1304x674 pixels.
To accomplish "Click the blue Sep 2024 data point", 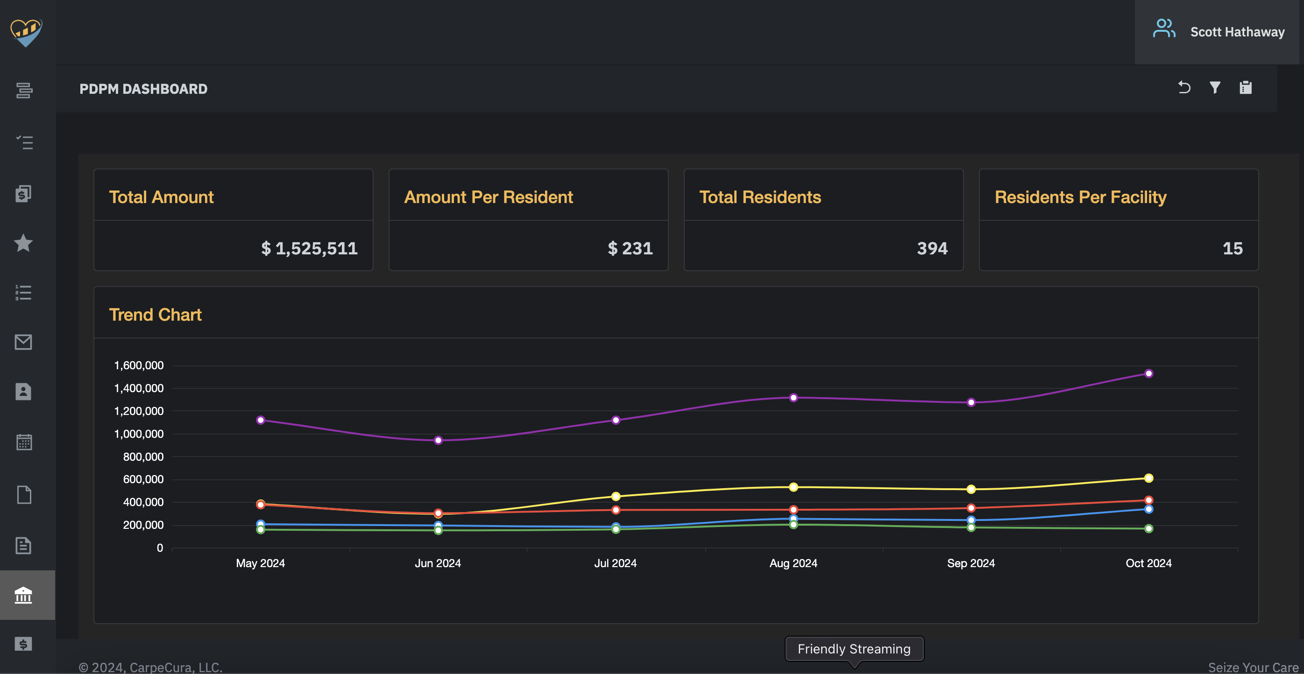I will click(971, 520).
